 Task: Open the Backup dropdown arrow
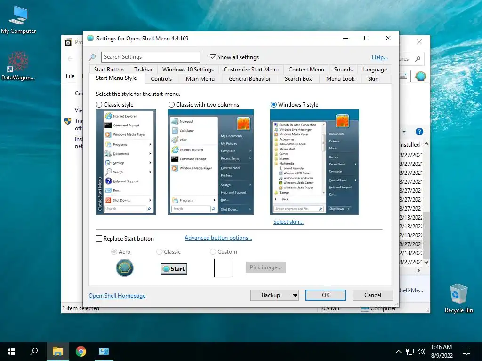(x=295, y=295)
